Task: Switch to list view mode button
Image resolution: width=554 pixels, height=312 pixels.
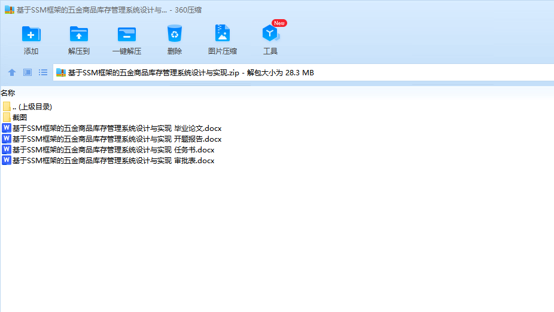Action: pos(43,72)
